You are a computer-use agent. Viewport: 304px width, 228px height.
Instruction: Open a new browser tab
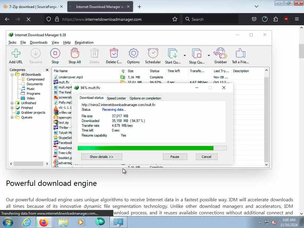140,7
